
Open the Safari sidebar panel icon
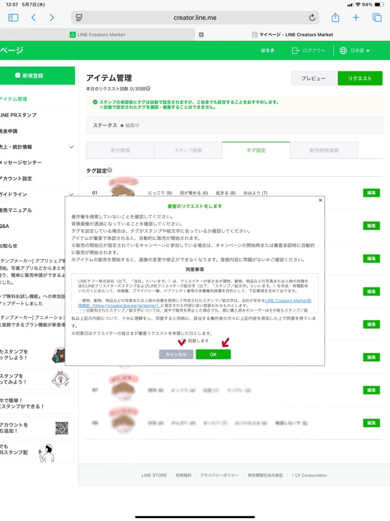13,18
